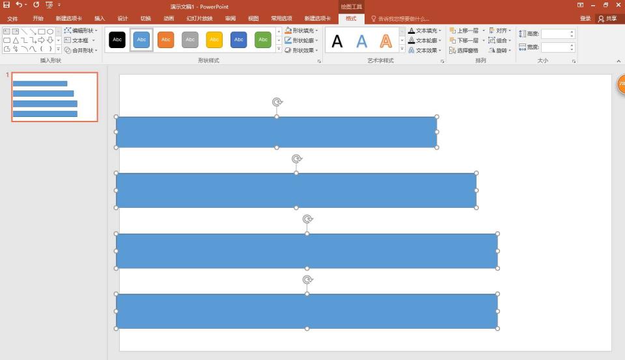Screen dimensions: 625x360
Task: Click the Sign in (登录) link
Action: coord(585,19)
